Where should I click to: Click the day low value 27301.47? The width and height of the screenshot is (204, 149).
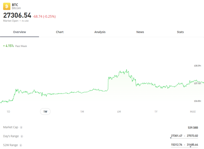177,136
